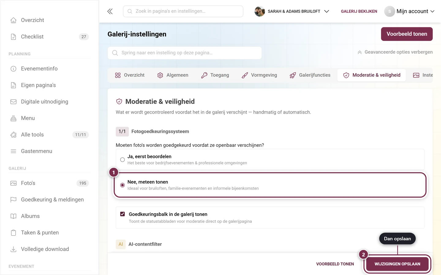Click the Overzicht home icon in sidebar

point(13,20)
